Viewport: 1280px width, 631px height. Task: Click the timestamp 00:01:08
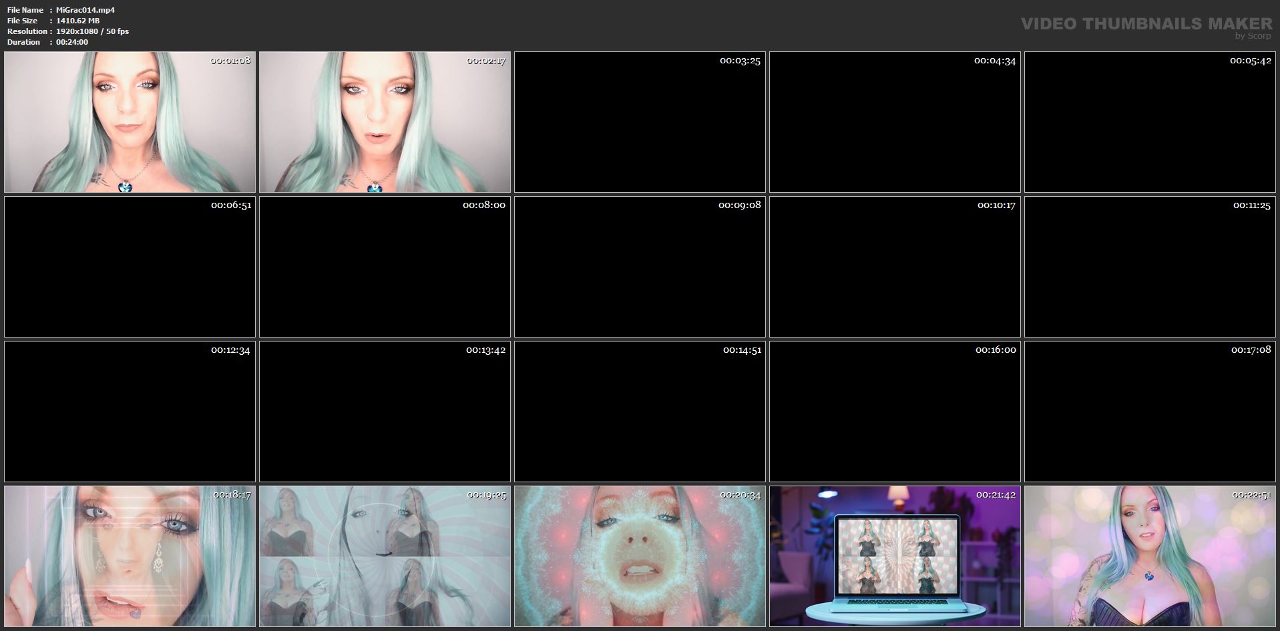click(230, 61)
